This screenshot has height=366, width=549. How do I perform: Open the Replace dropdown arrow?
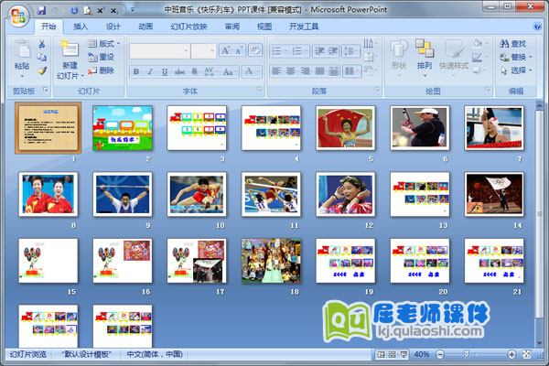point(531,57)
